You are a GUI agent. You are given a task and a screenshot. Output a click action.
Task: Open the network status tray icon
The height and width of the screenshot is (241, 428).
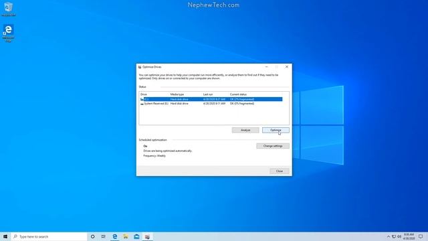coord(394,236)
